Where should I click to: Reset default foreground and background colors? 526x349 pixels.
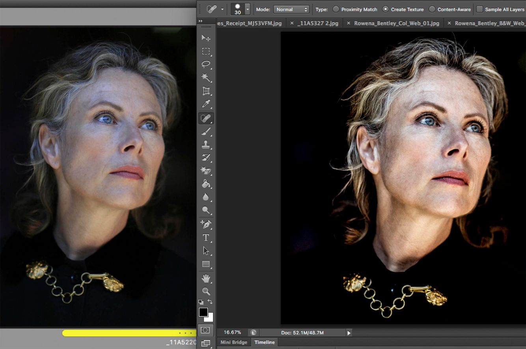(201, 302)
